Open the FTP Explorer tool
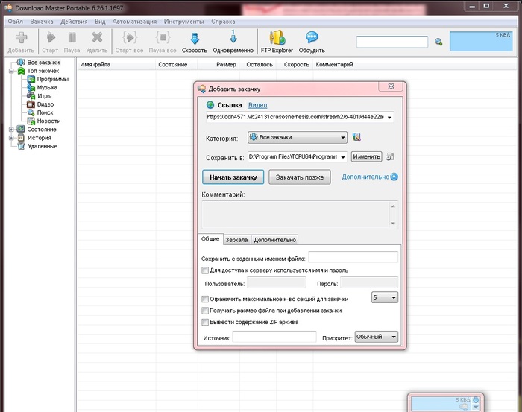The width and height of the screenshot is (522, 412). (276, 38)
